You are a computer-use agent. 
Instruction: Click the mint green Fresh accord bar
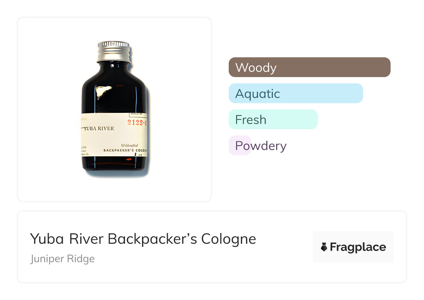[273, 119]
